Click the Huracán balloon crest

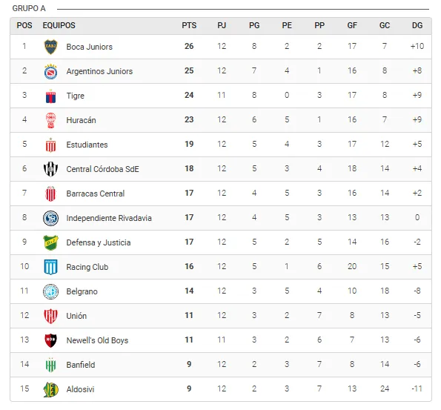click(51, 120)
